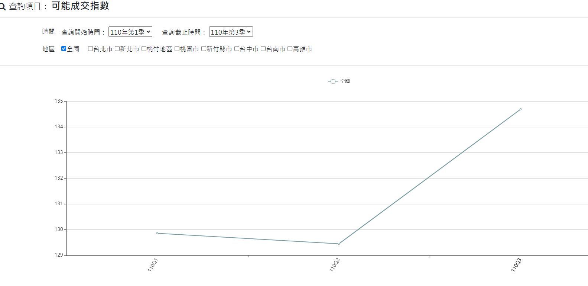This screenshot has height=286, width=588.
Task: Select the 桃竹地區 checkbox
Action: [x=144, y=49]
